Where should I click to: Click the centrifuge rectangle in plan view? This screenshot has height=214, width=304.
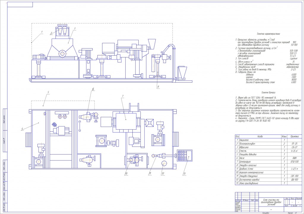click(126, 121)
